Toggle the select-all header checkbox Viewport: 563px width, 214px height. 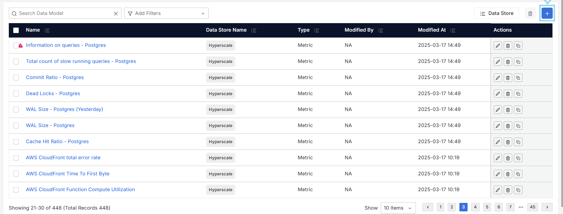(x=16, y=30)
